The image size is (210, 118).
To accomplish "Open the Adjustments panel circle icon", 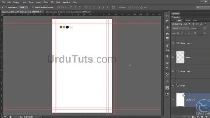I will click(x=167, y=34).
